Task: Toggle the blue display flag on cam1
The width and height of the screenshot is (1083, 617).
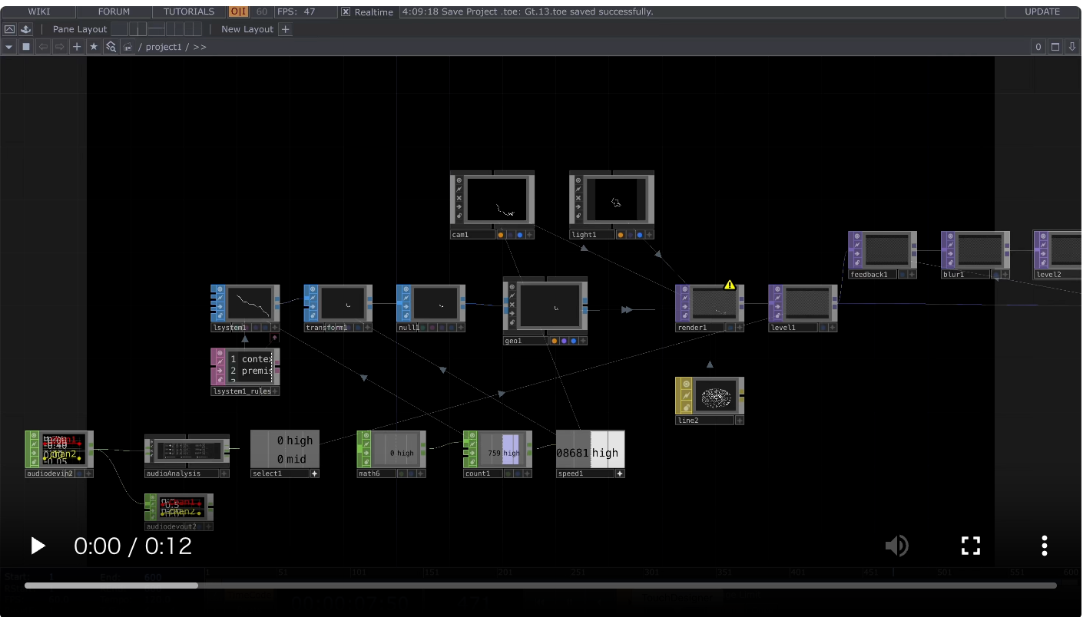Action: tap(520, 235)
